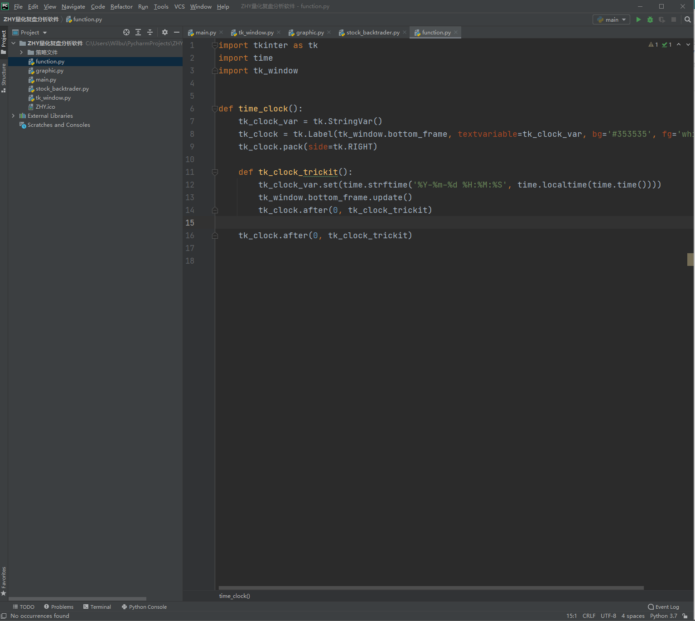Collapse import block fold marker line 1
695x621 pixels.
215,45
